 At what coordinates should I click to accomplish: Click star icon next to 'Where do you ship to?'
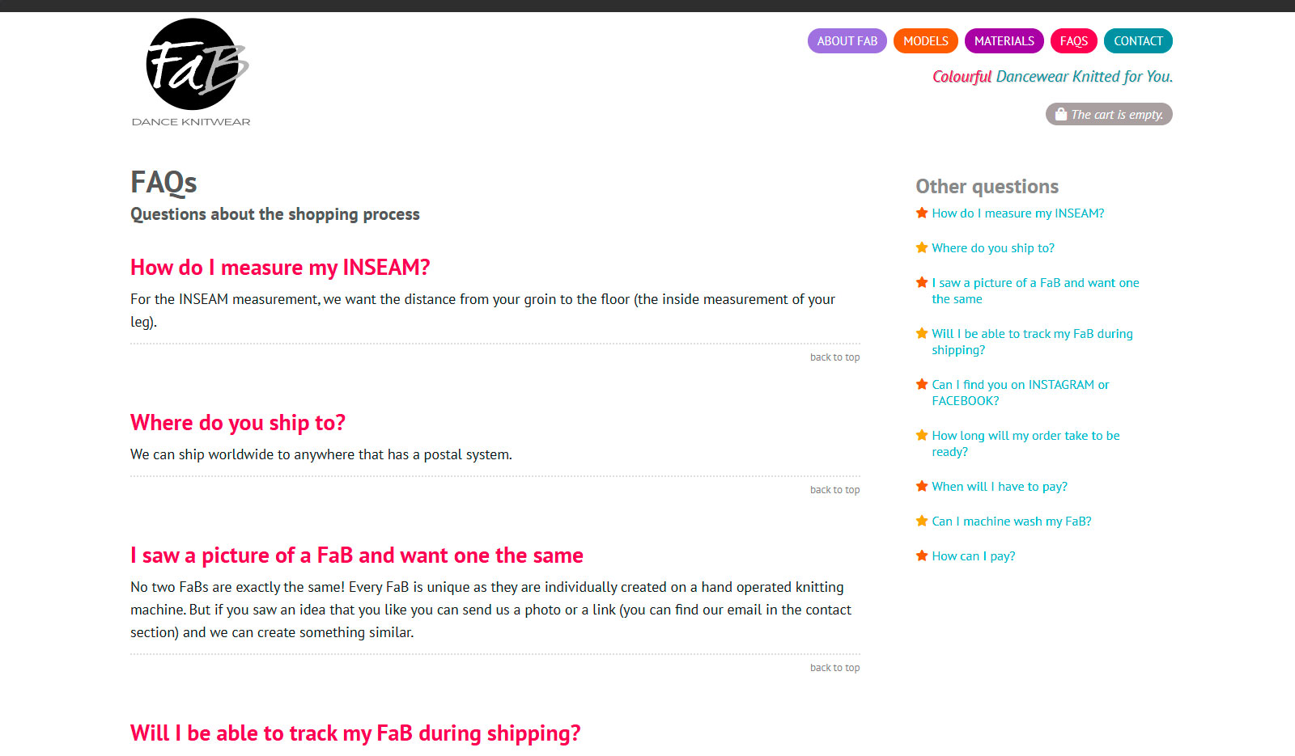pos(921,248)
